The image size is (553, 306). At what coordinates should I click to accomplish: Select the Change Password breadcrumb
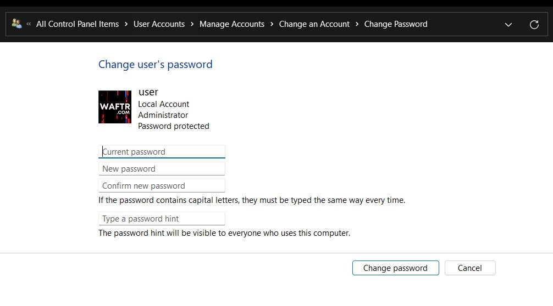pos(396,24)
